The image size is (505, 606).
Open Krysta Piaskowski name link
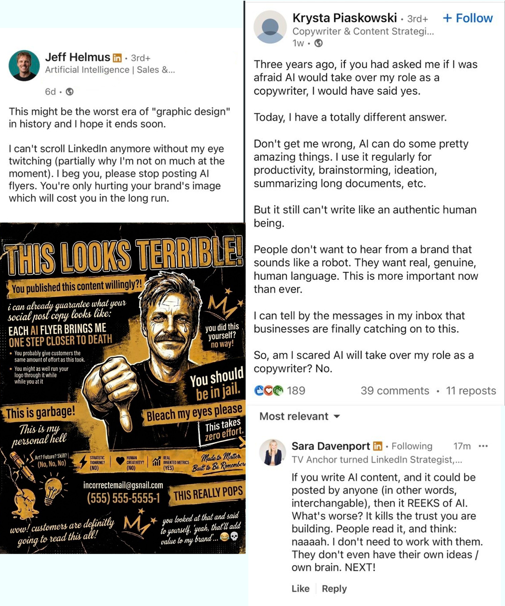coord(344,18)
